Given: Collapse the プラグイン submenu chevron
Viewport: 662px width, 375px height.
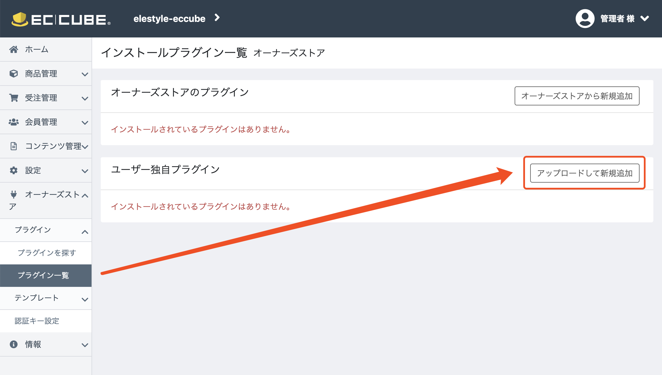Looking at the screenshot, I should click(85, 232).
